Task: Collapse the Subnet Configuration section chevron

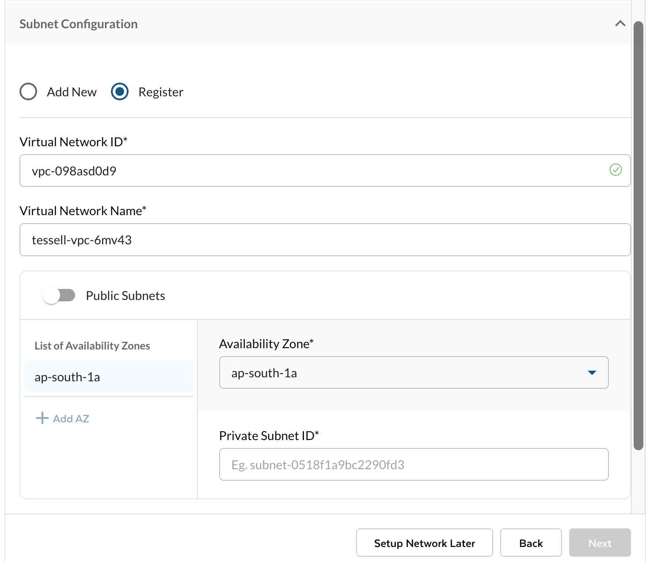Action: click(620, 23)
